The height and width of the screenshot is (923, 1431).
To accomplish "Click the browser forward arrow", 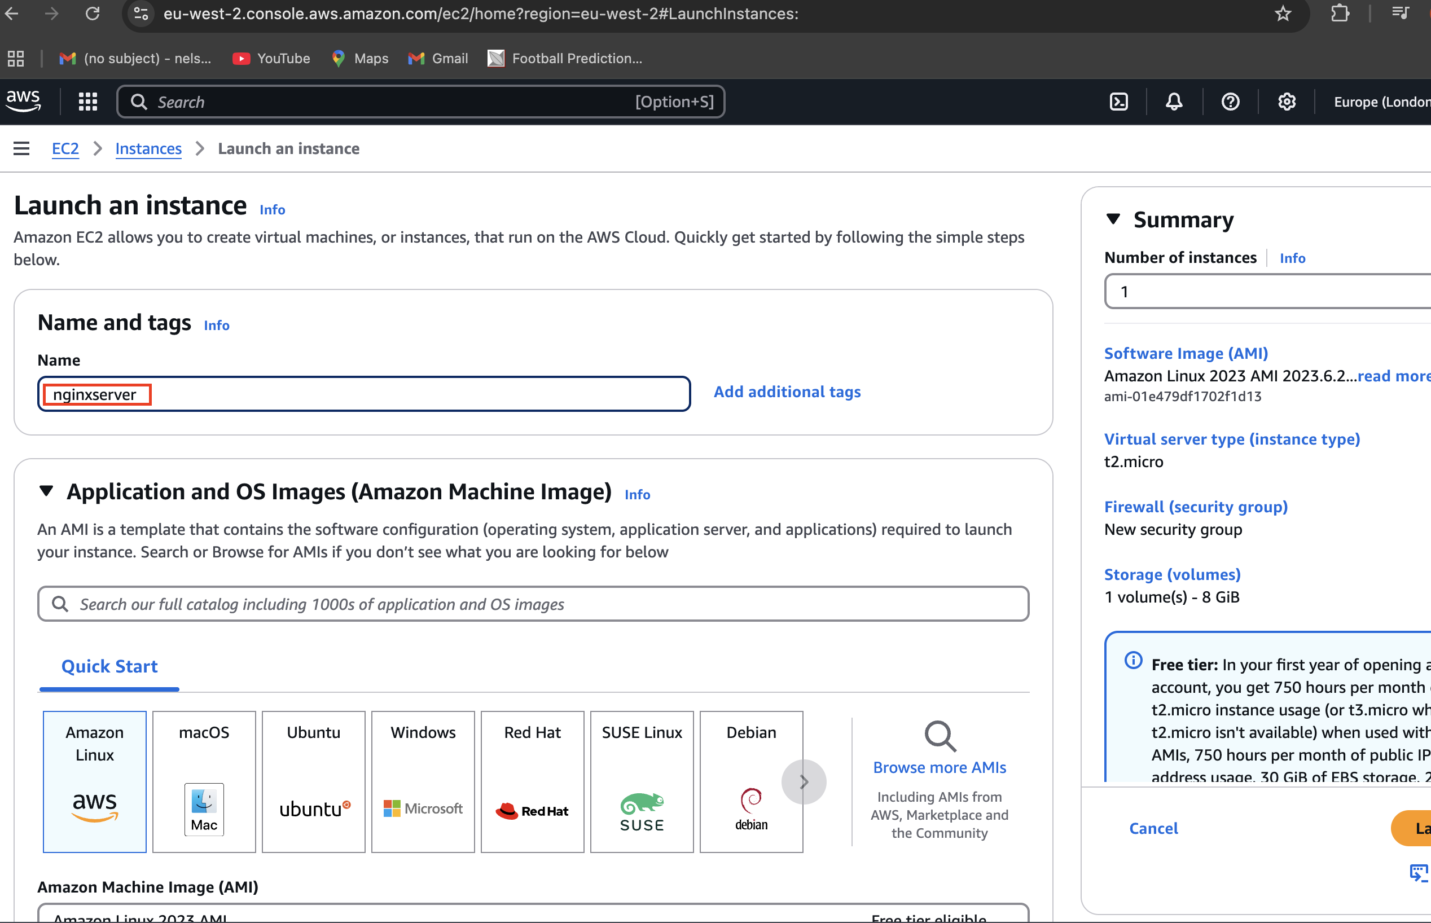I will pyautogui.click(x=52, y=13).
